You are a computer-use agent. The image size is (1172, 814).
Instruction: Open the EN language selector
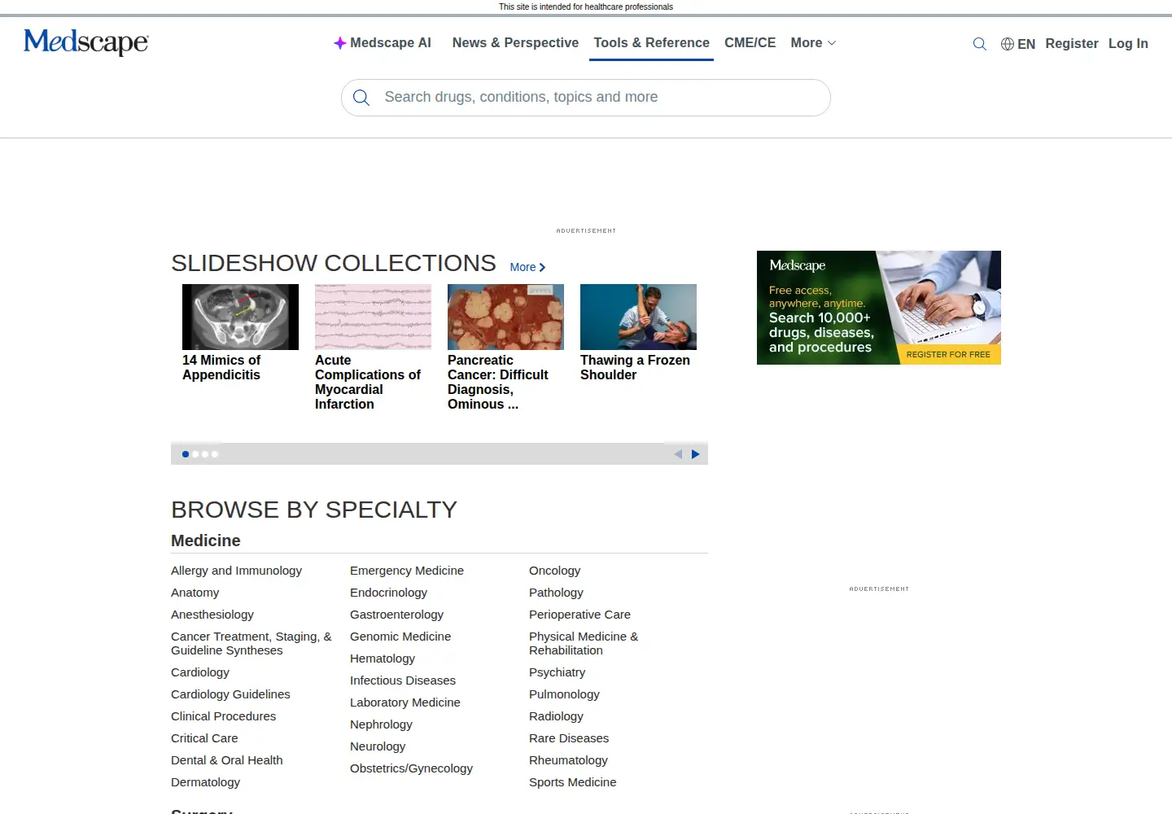1018,44
